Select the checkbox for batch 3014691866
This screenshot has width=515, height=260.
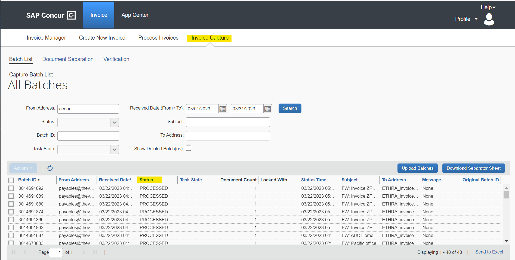click(x=11, y=220)
